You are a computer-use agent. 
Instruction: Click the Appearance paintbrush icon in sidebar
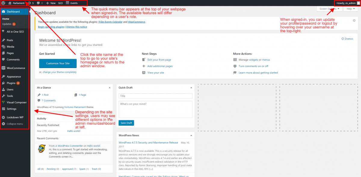[x=3, y=76]
